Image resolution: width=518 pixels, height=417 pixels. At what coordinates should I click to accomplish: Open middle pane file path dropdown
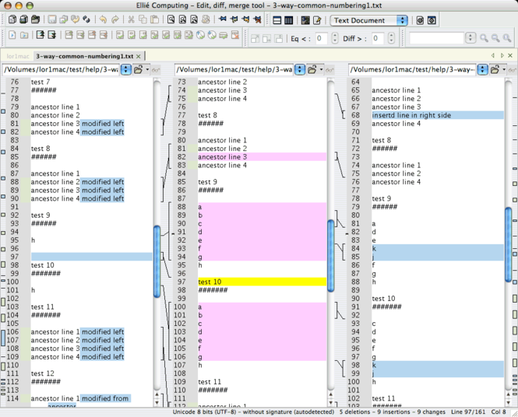(x=300, y=69)
